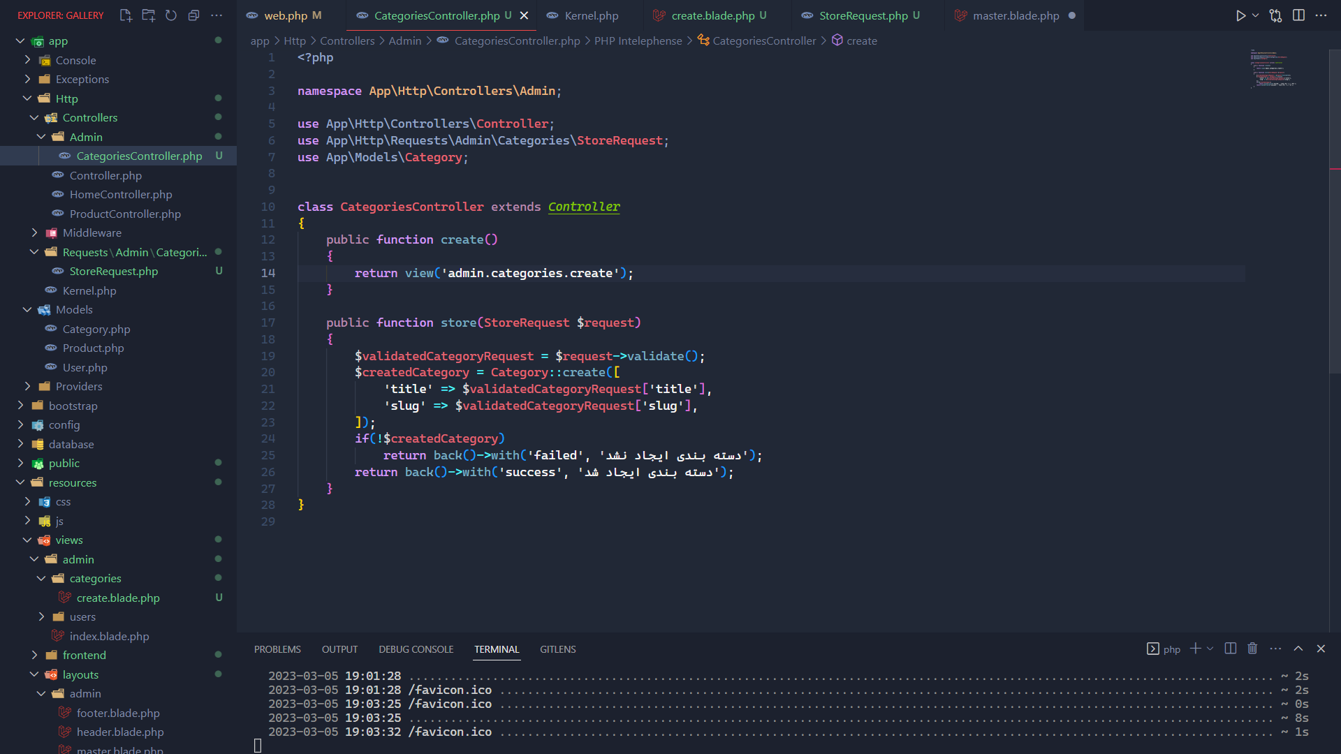Expand the Exceptions folder
Image resolution: width=1341 pixels, height=754 pixels.
[27, 79]
